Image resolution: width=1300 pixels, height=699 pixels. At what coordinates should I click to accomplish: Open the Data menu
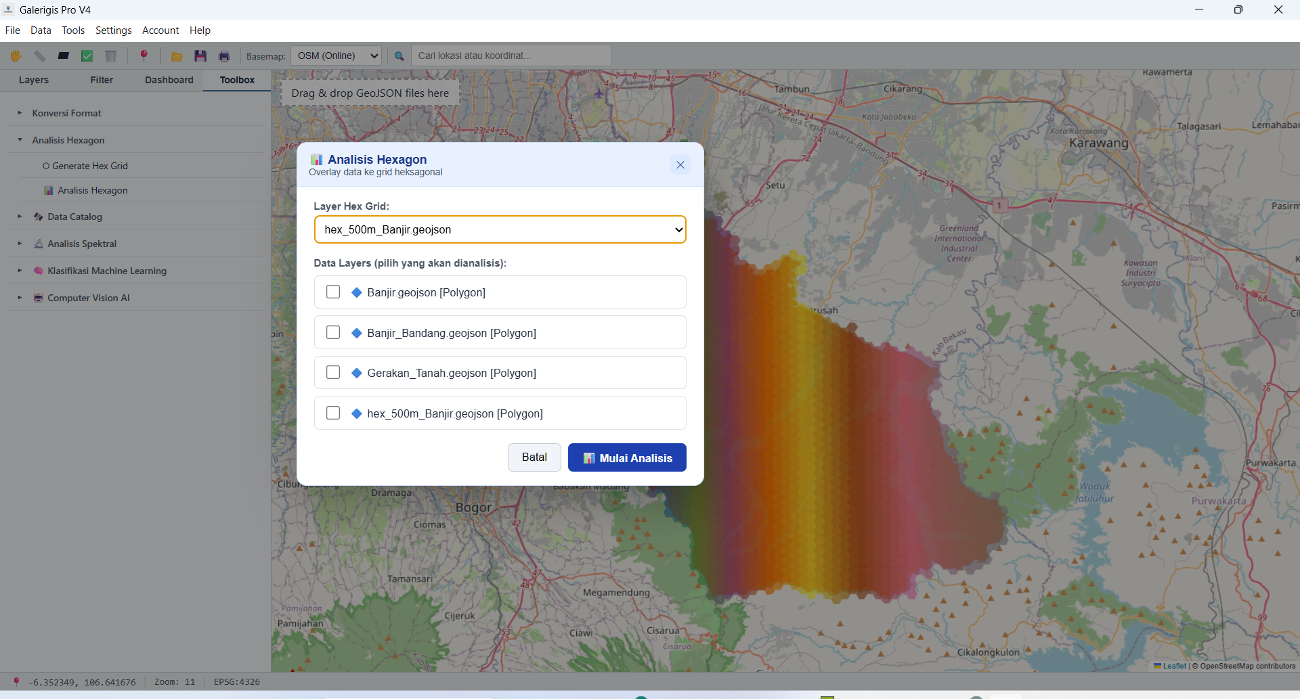pos(41,30)
